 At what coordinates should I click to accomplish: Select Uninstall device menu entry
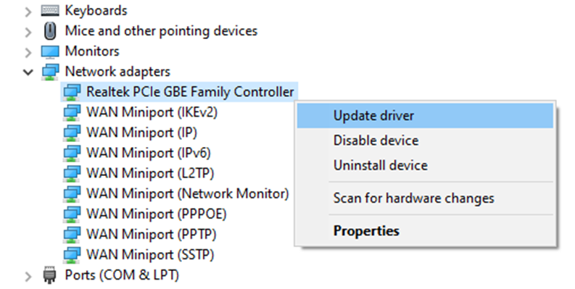tap(425, 166)
